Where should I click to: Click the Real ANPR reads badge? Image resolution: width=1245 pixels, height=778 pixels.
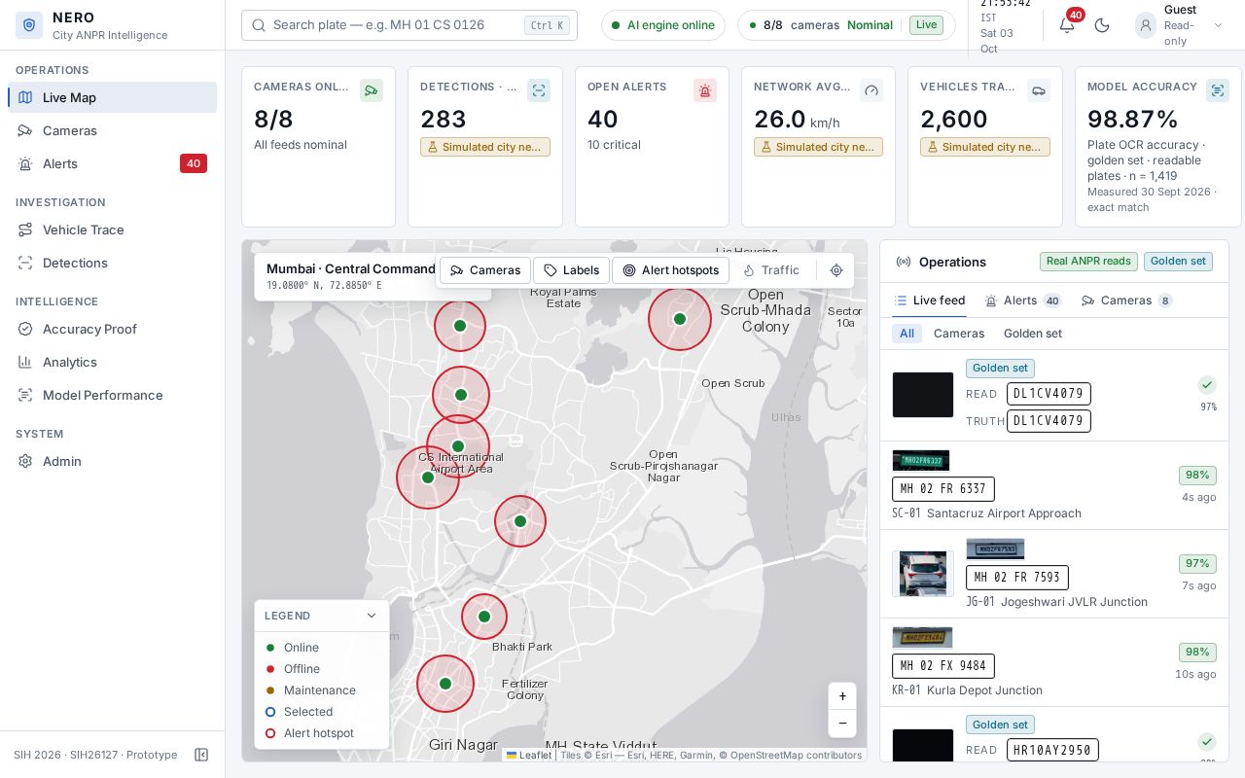(x=1088, y=262)
